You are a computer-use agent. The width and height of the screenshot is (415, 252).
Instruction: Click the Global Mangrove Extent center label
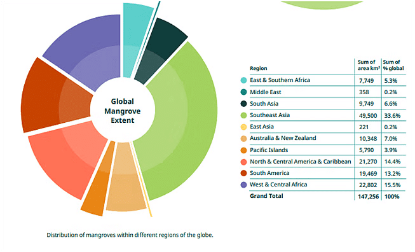click(122, 111)
